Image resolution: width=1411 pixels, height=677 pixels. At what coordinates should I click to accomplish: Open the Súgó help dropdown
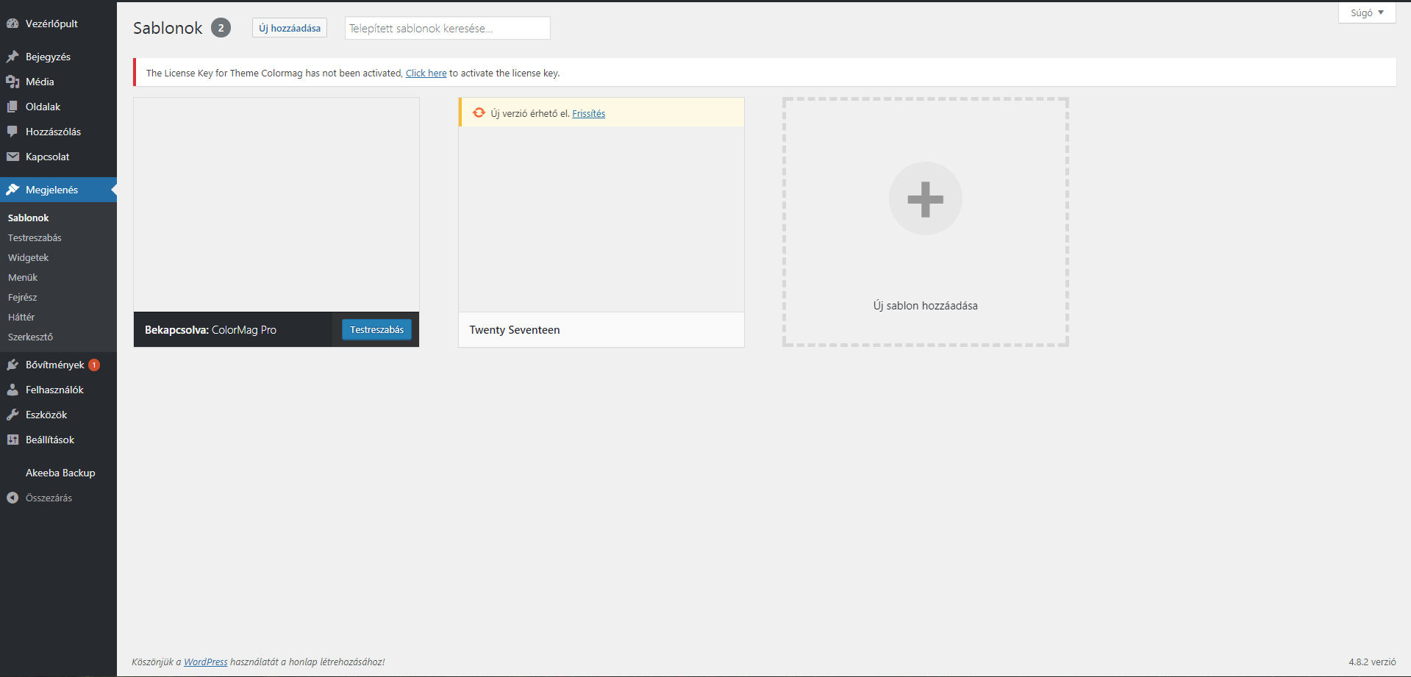click(x=1367, y=12)
